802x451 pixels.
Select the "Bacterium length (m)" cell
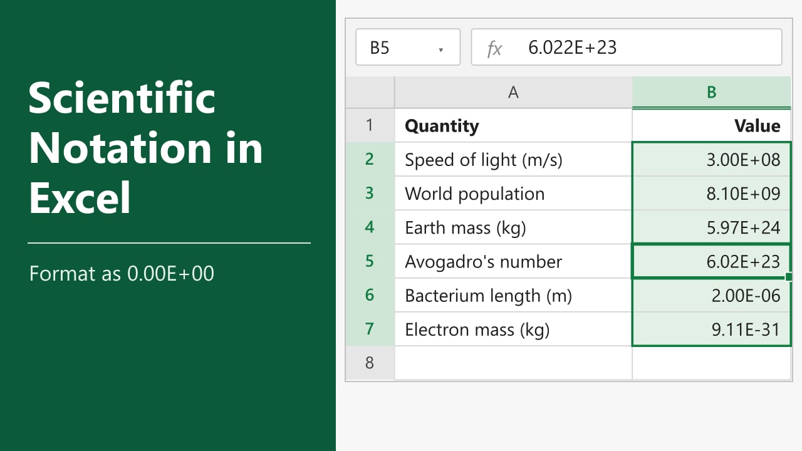pyautogui.click(x=513, y=295)
